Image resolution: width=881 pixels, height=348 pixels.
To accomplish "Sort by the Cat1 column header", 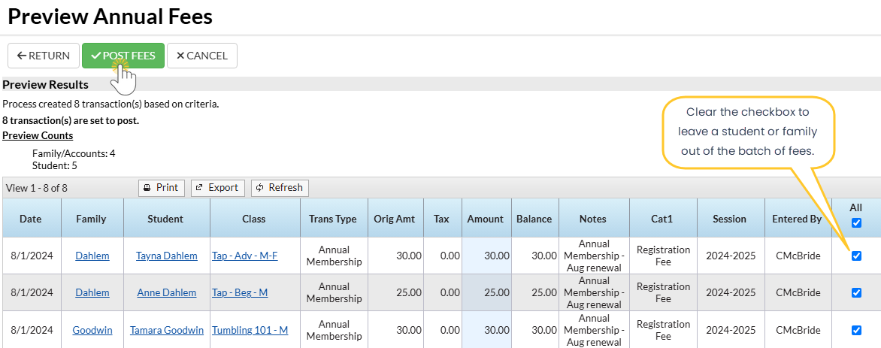I will 662,219.
